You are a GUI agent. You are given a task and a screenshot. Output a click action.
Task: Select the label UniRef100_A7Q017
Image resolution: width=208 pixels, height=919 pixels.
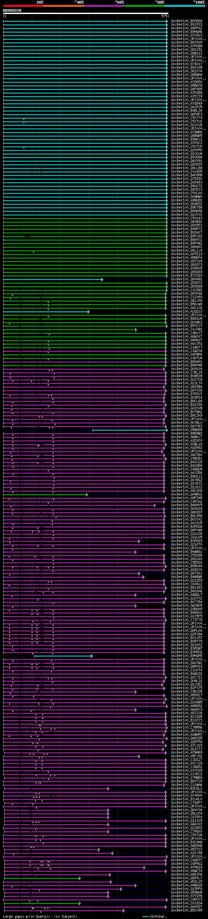[x=187, y=64]
